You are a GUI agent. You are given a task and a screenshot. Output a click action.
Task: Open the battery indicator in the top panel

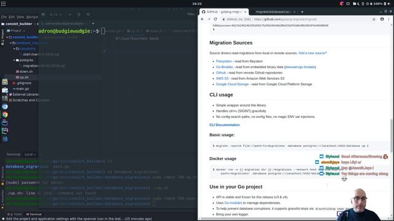(x=385, y=4)
